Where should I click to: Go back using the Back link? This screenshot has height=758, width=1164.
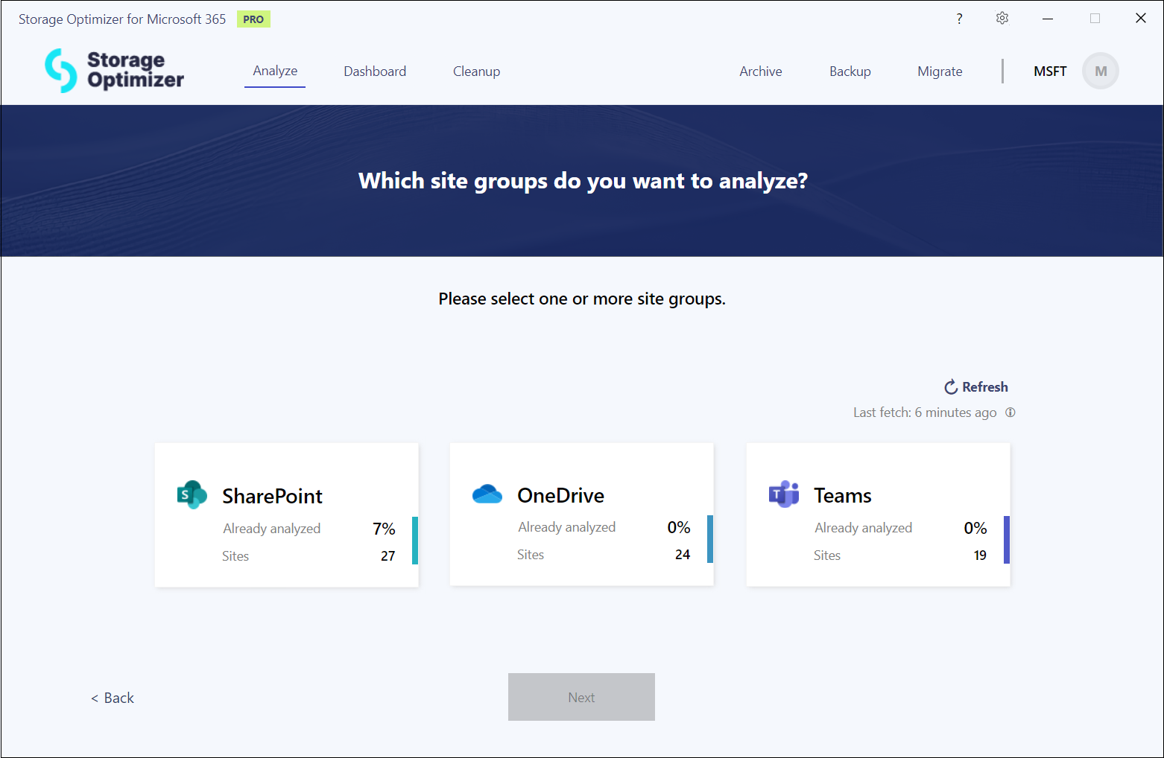[113, 698]
